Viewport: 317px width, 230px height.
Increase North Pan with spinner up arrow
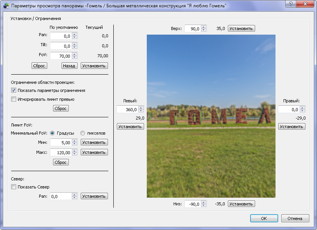pyautogui.click(x=75, y=195)
